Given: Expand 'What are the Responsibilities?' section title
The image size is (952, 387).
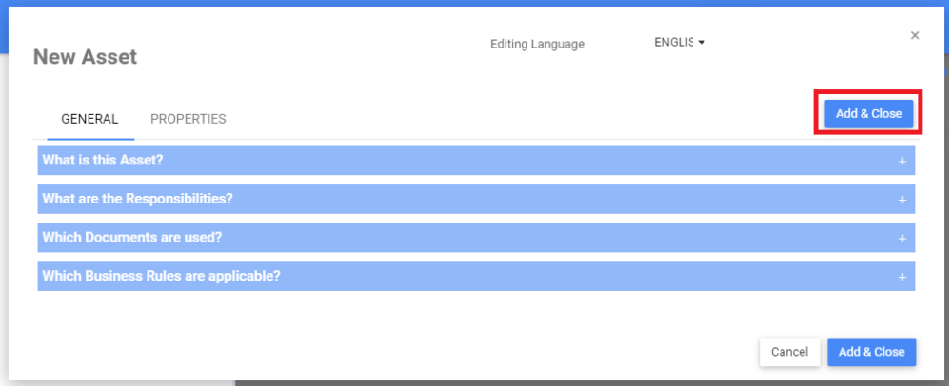Looking at the screenshot, I should tap(138, 199).
